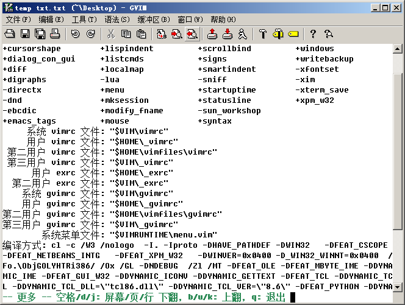Click the path "$HOME\_vimrc"
Viewport: 405px width, 305px height.
(144, 142)
